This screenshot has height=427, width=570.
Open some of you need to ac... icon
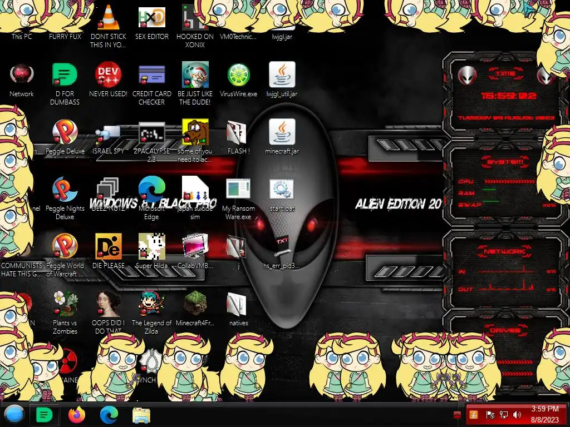pyautogui.click(x=195, y=132)
